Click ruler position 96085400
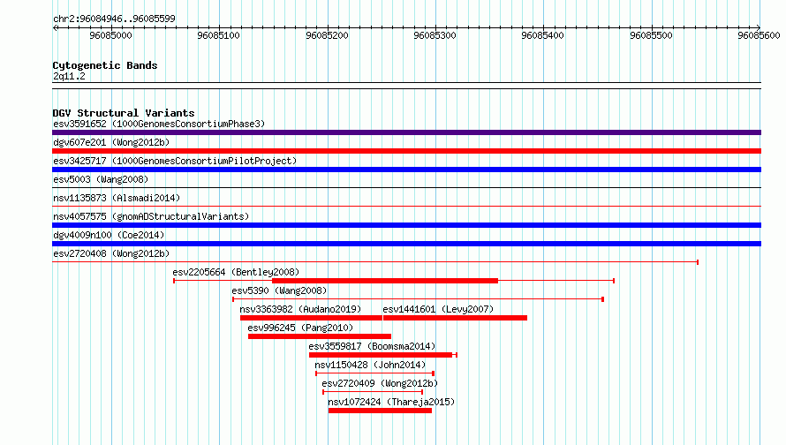 coord(542,35)
